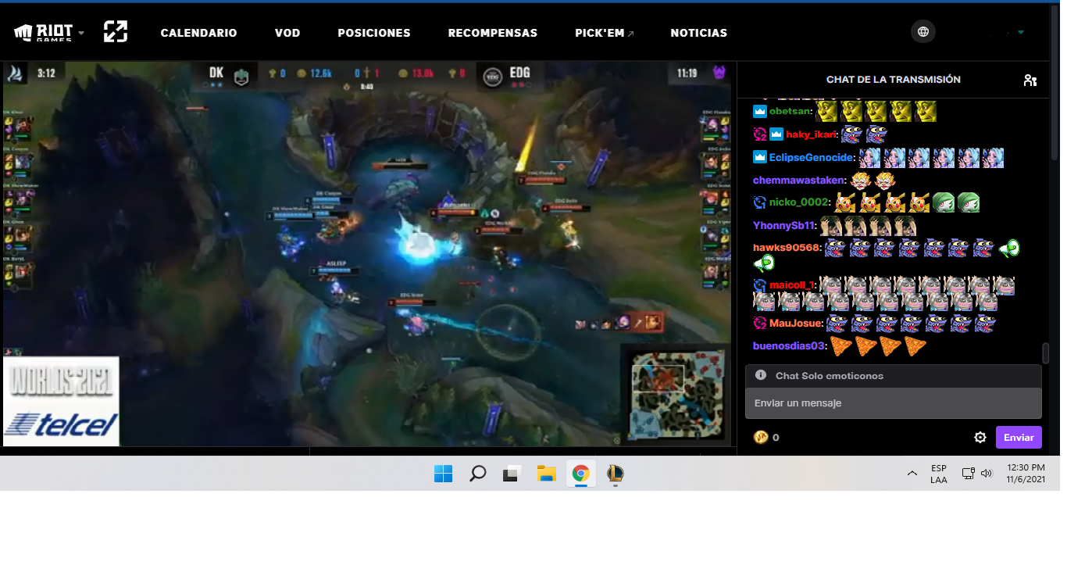
Task: Open obetsan's chat profile
Action: (790, 112)
